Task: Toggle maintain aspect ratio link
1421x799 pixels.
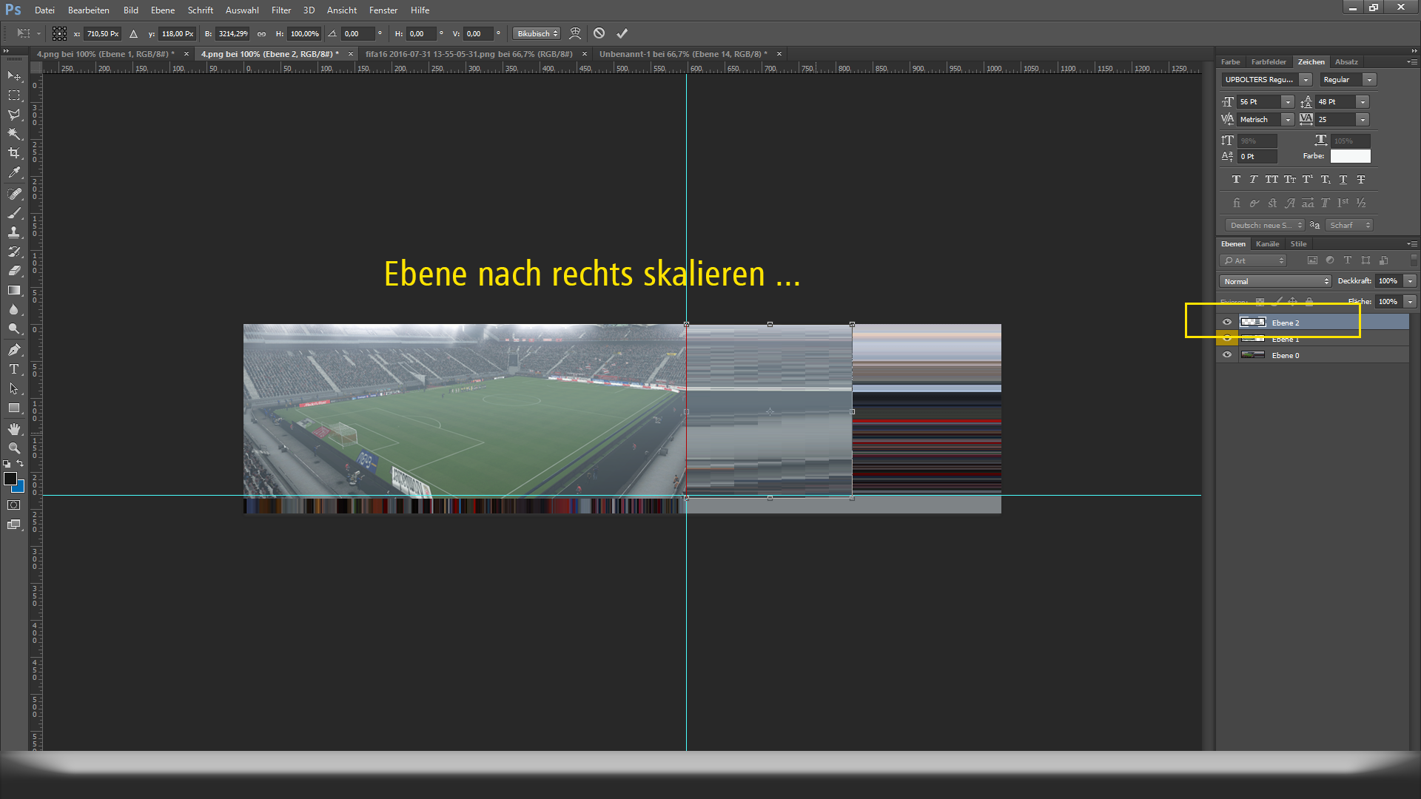Action: [261, 33]
